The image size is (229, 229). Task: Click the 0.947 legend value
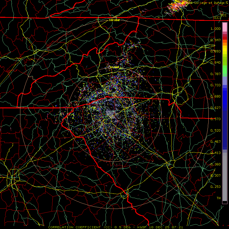pyautogui.click(x=216, y=40)
